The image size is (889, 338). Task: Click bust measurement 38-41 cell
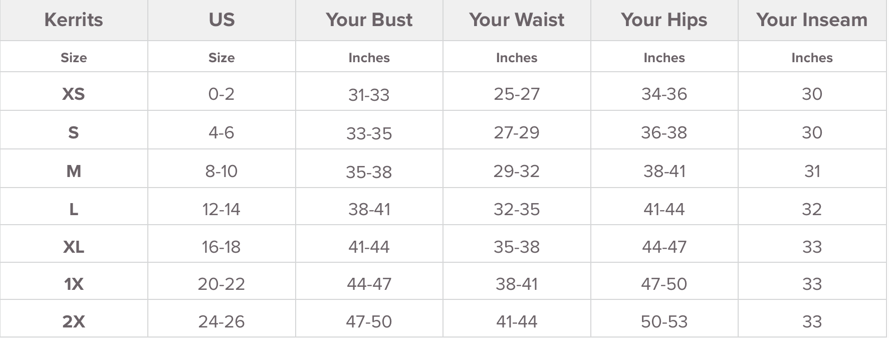coord(369,209)
